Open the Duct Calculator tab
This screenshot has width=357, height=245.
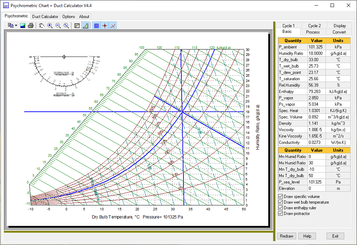pos(45,17)
